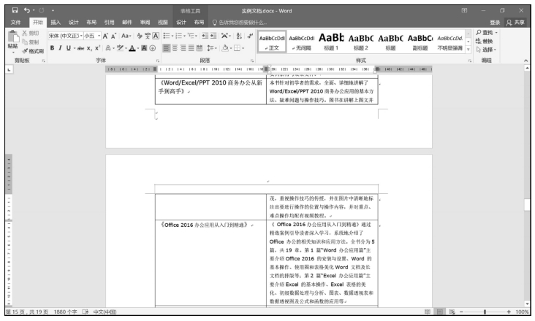Click the Phonetic Guide (文) icon
The image size is (535, 321).
148,36
